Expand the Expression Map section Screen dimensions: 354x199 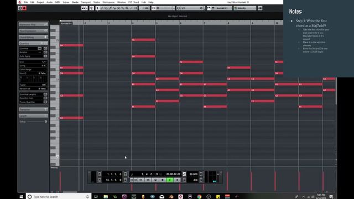pos(33,24)
